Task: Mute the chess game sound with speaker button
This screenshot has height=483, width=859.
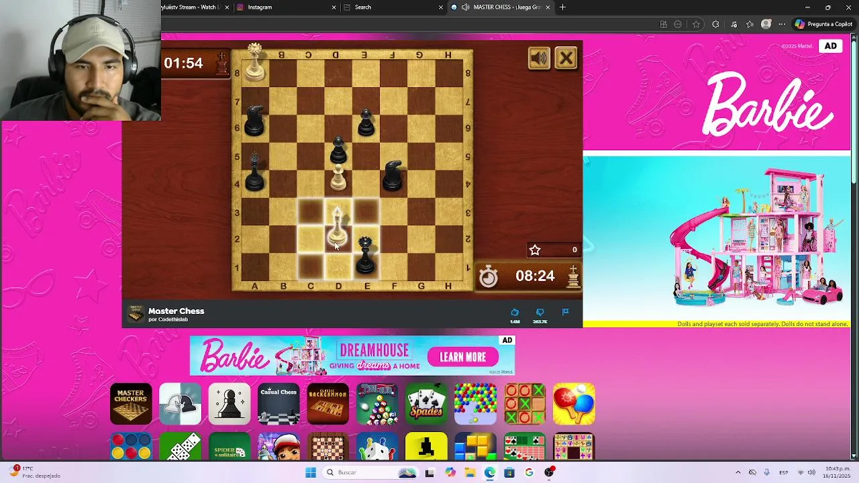Action: pos(539,58)
